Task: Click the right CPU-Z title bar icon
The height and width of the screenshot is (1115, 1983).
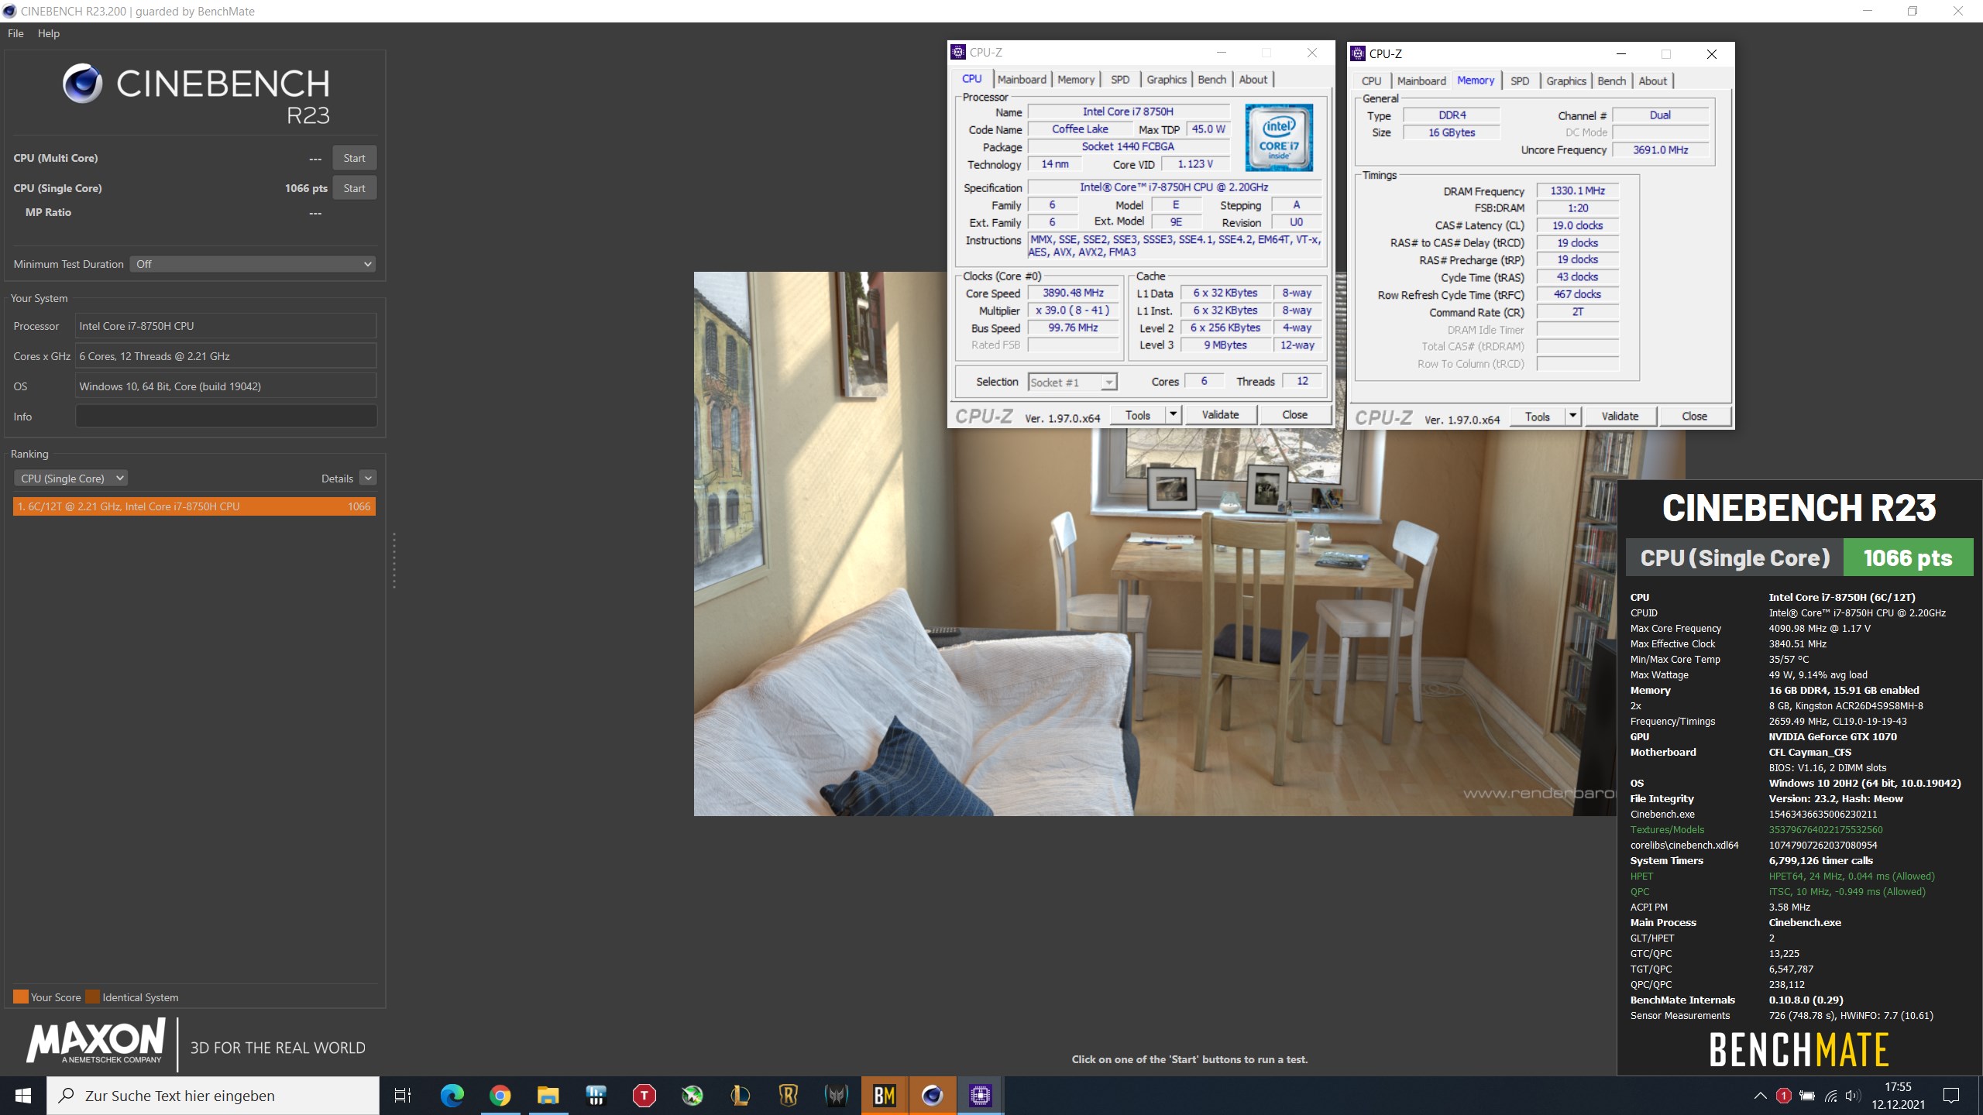Action: coord(1358,53)
